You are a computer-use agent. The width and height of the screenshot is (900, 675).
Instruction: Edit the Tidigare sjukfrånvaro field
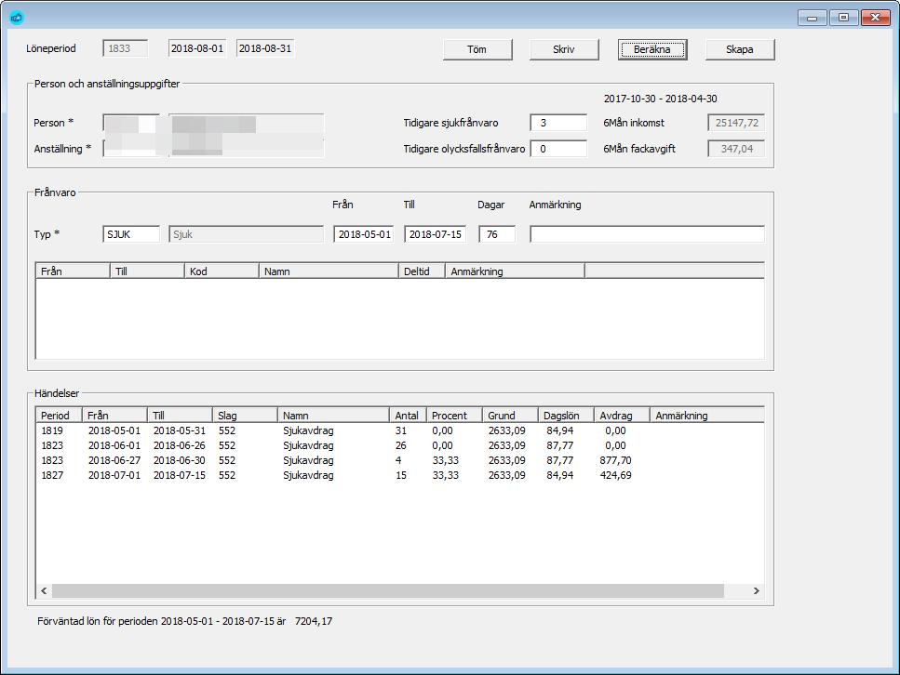(558, 123)
